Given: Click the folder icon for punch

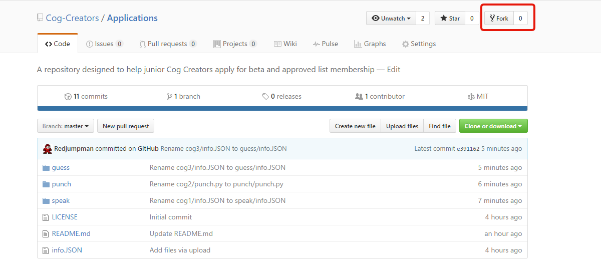Looking at the screenshot, I should coord(46,184).
